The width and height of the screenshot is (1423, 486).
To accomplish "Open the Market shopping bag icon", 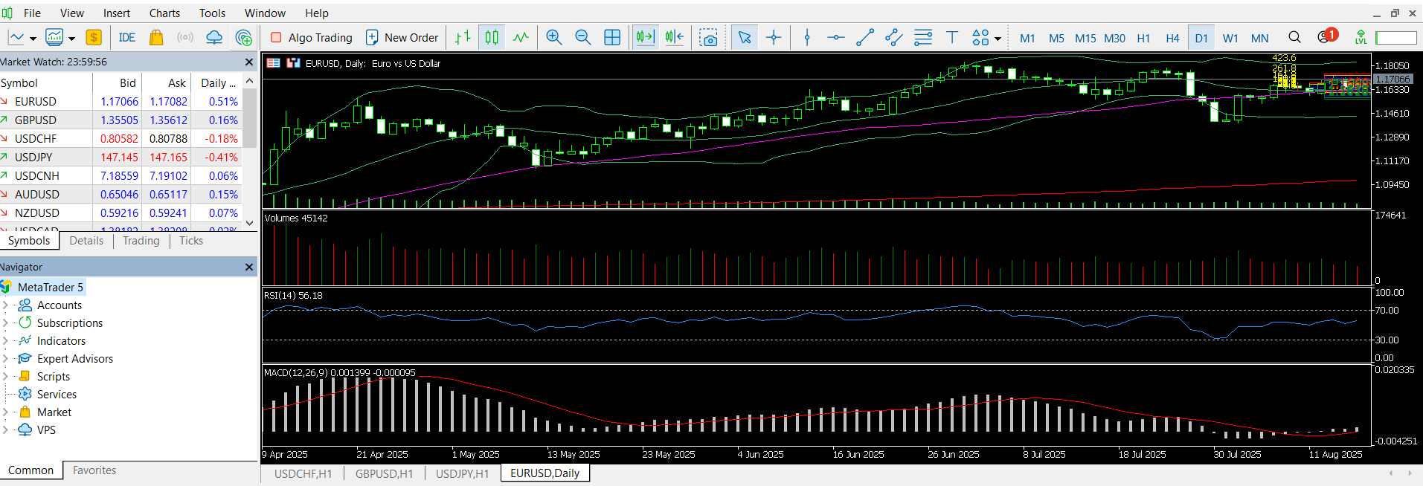I will tap(156, 37).
